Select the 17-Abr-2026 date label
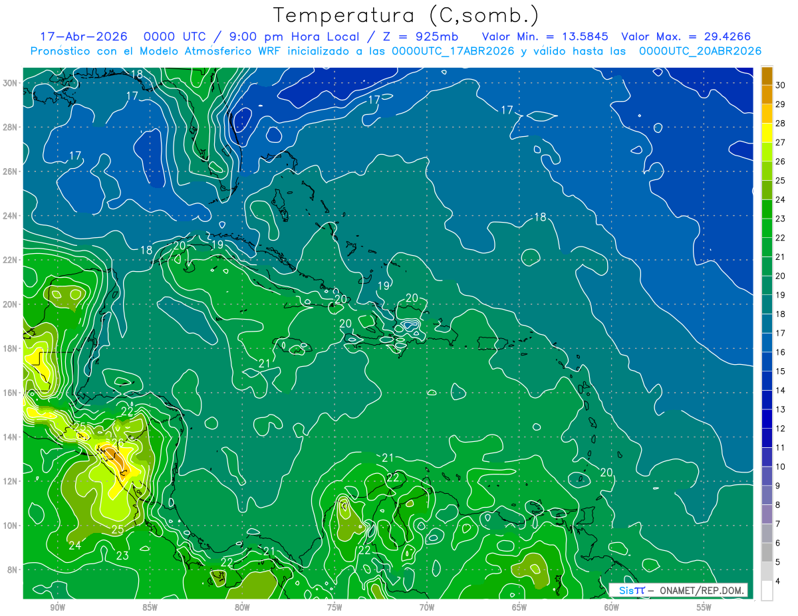The image size is (798, 616). click(79, 37)
